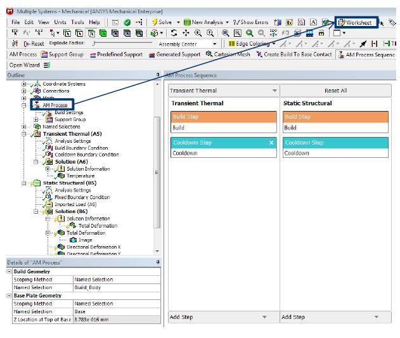This screenshot has height=338, width=400.
Task: Click Zoom To Fit icon
Action: click(x=225, y=33)
